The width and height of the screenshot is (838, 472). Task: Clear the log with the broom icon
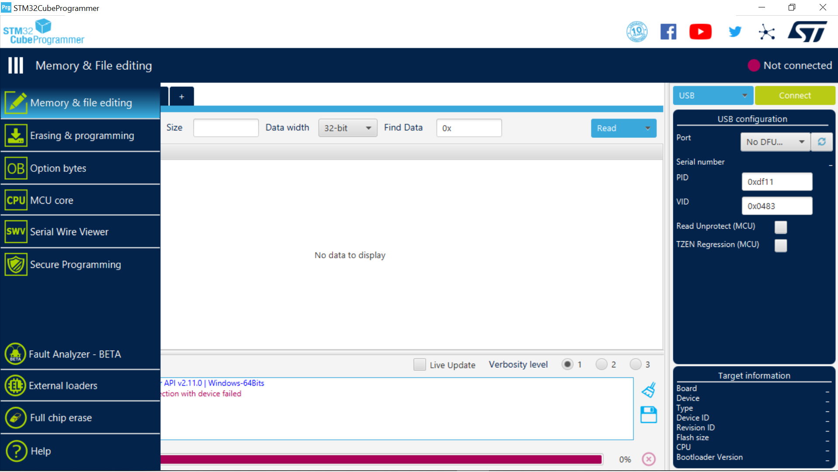(649, 390)
